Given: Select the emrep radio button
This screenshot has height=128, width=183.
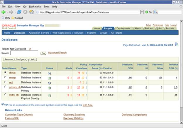Looking at the screenshot, I should click(5, 77).
